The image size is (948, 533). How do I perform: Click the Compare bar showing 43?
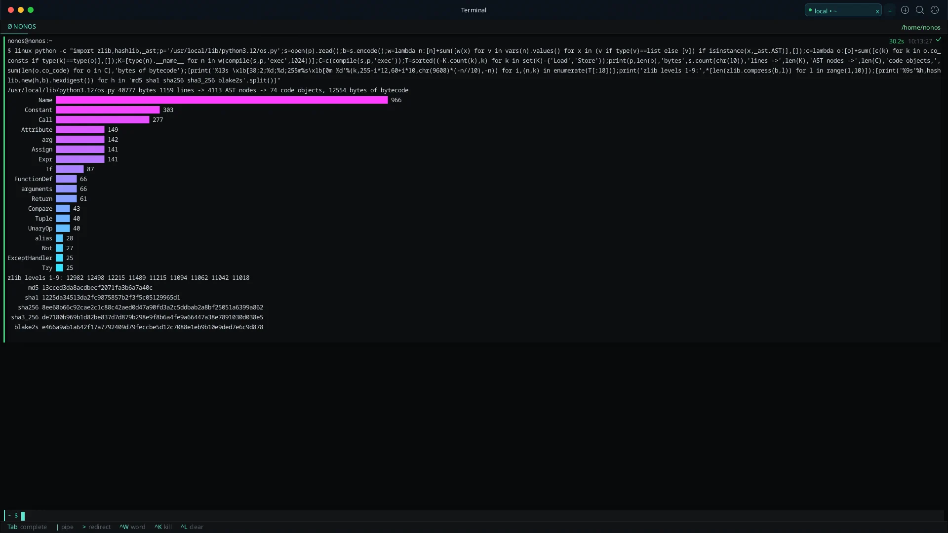[63, 209]
